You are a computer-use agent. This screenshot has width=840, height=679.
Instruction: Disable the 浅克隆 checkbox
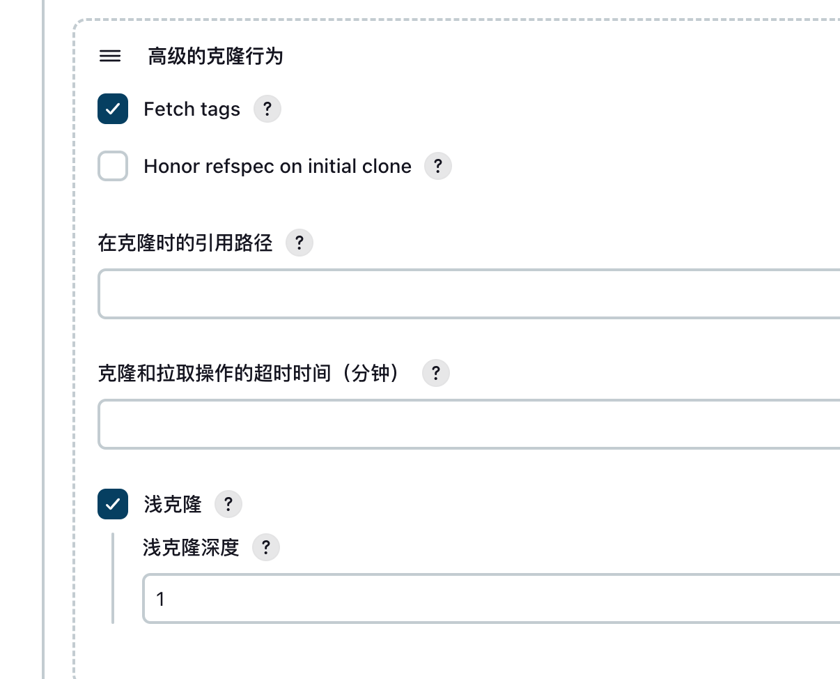[x=113, y=504]
